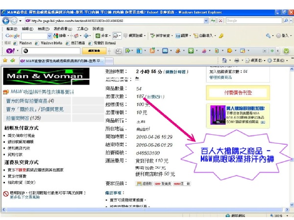Image resolution: width=294 pixels, height=220 pixels.
Task: Click the yellow highlighter icon on Google toolbar
Action: click(x=221, y=36)
